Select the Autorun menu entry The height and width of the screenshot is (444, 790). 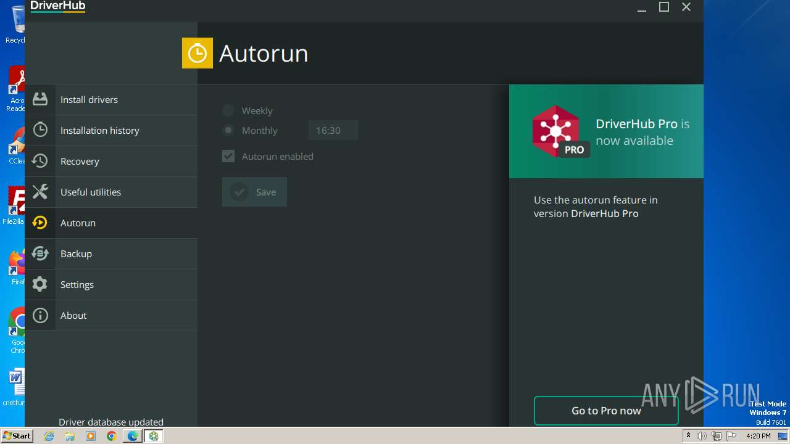[111, 223]
